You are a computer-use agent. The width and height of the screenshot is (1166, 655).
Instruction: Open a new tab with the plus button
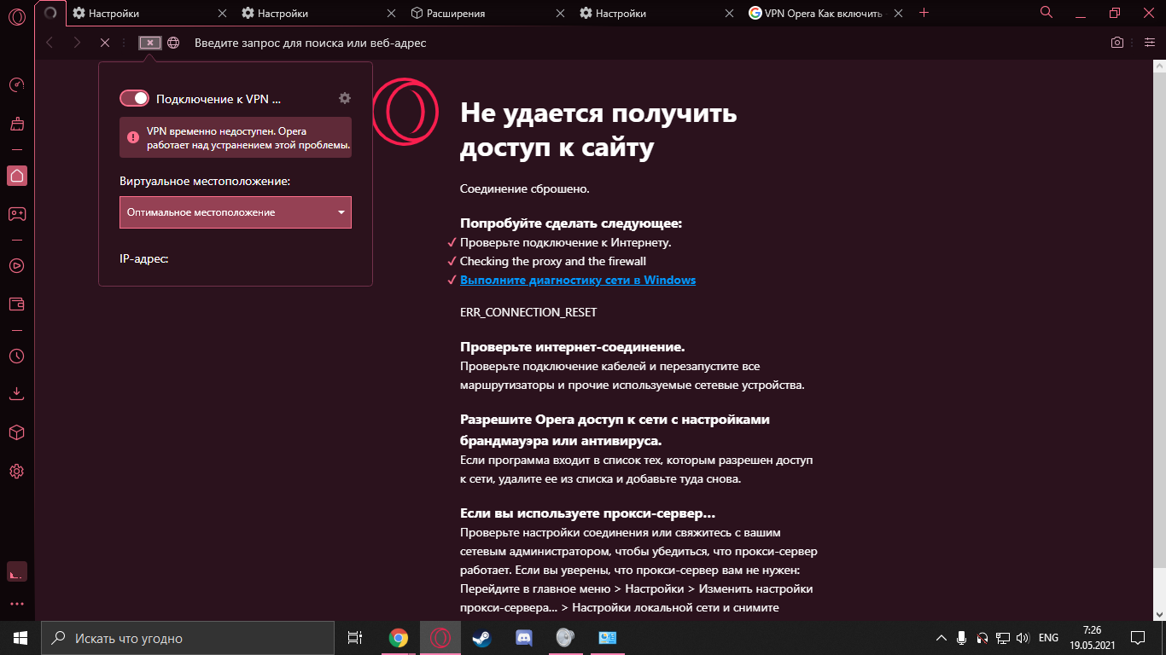[x=924, y=13]
